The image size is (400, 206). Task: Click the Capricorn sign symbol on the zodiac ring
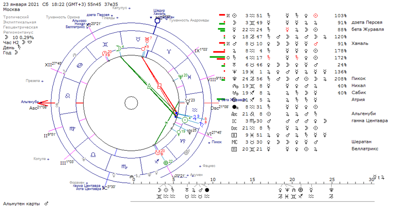(x=183, y=141)
